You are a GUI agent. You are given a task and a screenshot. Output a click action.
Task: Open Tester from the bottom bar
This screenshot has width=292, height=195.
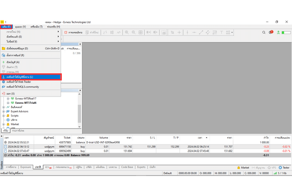pyautogui.click(x=281, y=167)
